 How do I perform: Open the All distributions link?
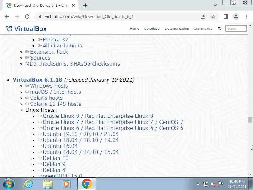click(x=62, y=46)
